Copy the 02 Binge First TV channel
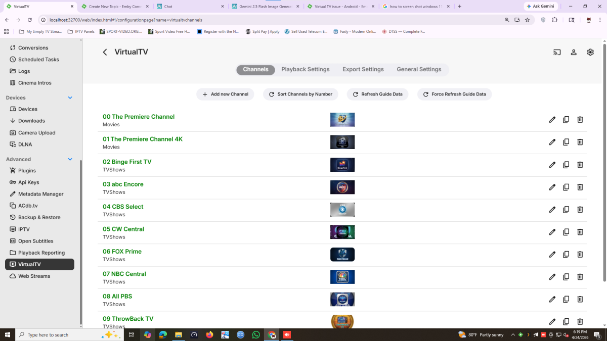The image size is (607, 341). 566,165
